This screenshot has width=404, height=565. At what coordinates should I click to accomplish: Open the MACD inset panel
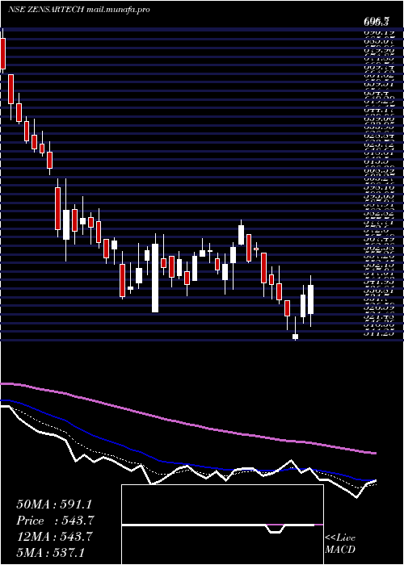pyautogui.click(x=222, y=525)
